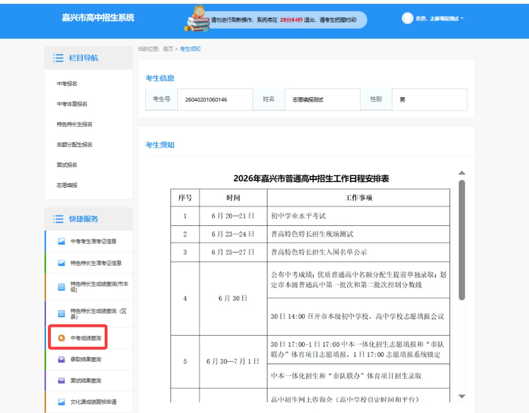Open the user account dropdown arrow
529x413 pixels.
462,19
